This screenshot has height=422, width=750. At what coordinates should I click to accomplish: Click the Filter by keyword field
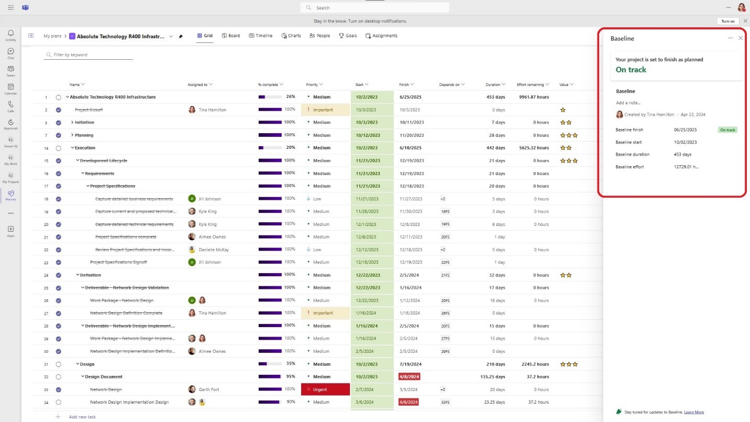click(x=89, y=55)
